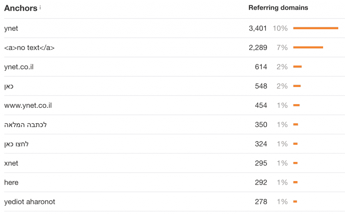This screenshot has width=345, height=214.
Task: Click the Anchors column heading
Action: point(21,8)
